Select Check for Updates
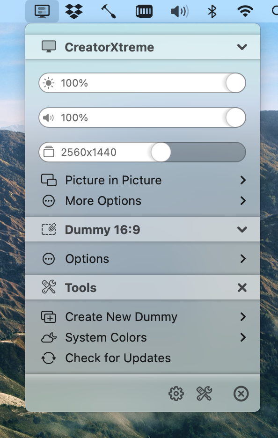The image size is (278, 438). click(117, 358)
